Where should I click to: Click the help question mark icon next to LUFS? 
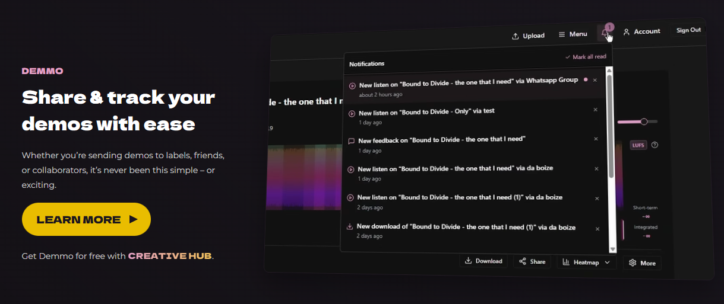click(x=655, y=145)
